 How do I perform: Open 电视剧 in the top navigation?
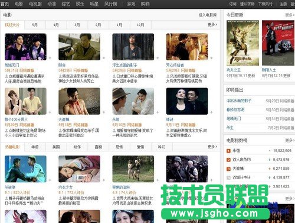35,4
